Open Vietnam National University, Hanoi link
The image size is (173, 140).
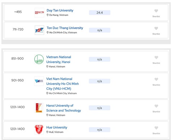[59, 60]
